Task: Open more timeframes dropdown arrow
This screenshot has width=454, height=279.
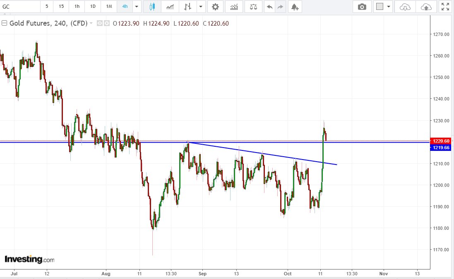Action: (137, 6)
